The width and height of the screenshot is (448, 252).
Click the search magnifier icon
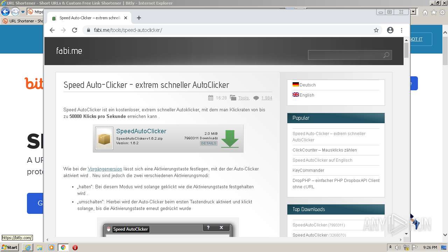click(x=386, y=55)
